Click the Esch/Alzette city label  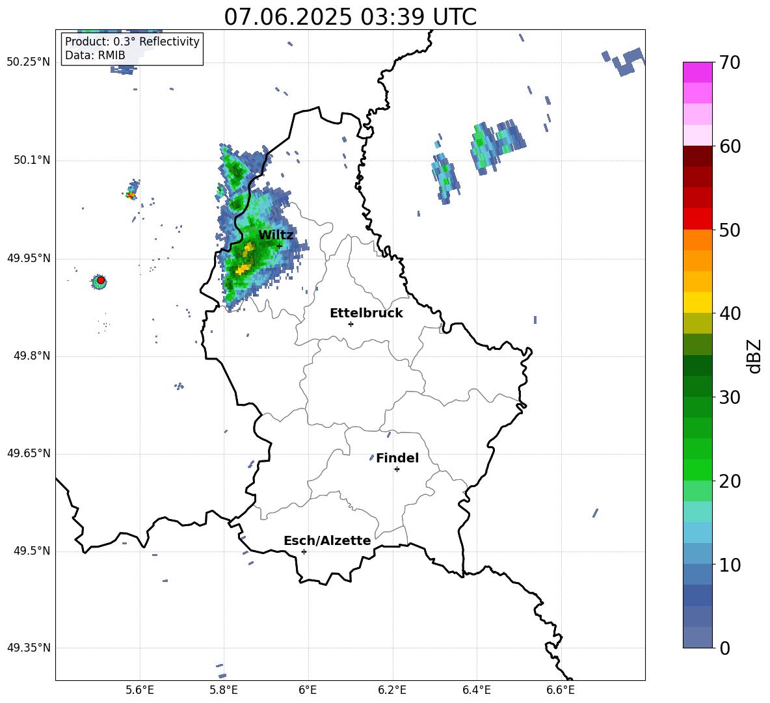click(x=327, y=541)
